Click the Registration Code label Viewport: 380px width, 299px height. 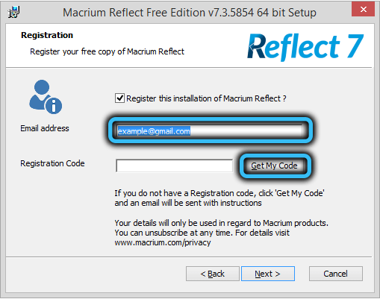(52, 163)
